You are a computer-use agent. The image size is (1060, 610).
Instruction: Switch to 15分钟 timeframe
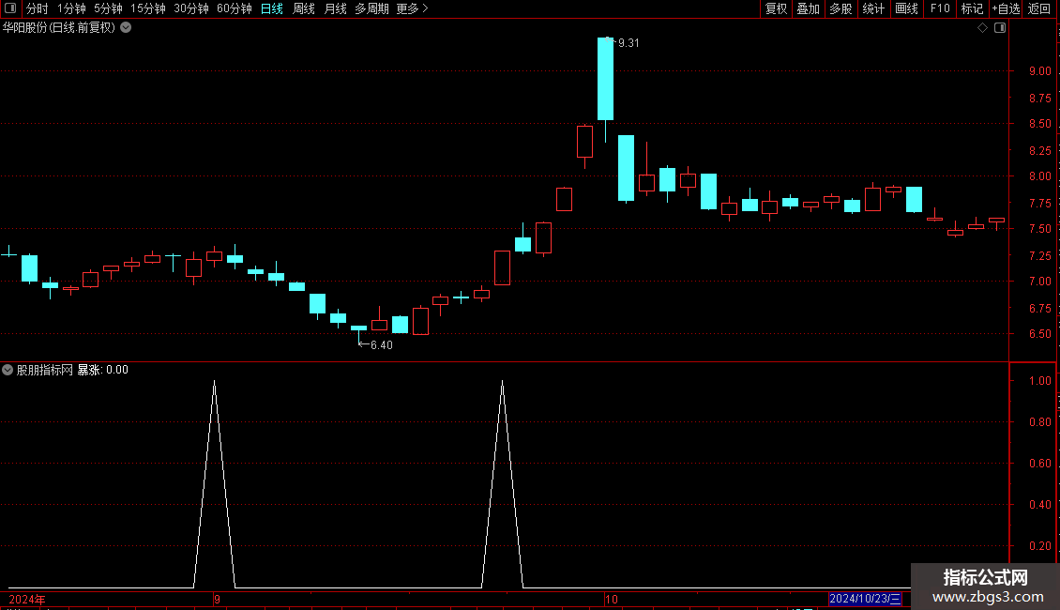click(147, 8)
